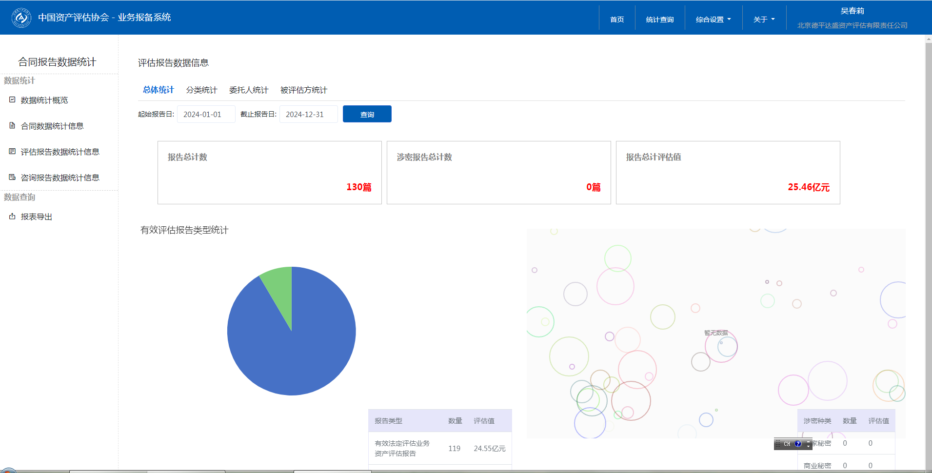This screenshot has width=932, height=473.
Task: Switch to the 委托人统计 tab
Action: pyautogui.click(x=249, y=90)
